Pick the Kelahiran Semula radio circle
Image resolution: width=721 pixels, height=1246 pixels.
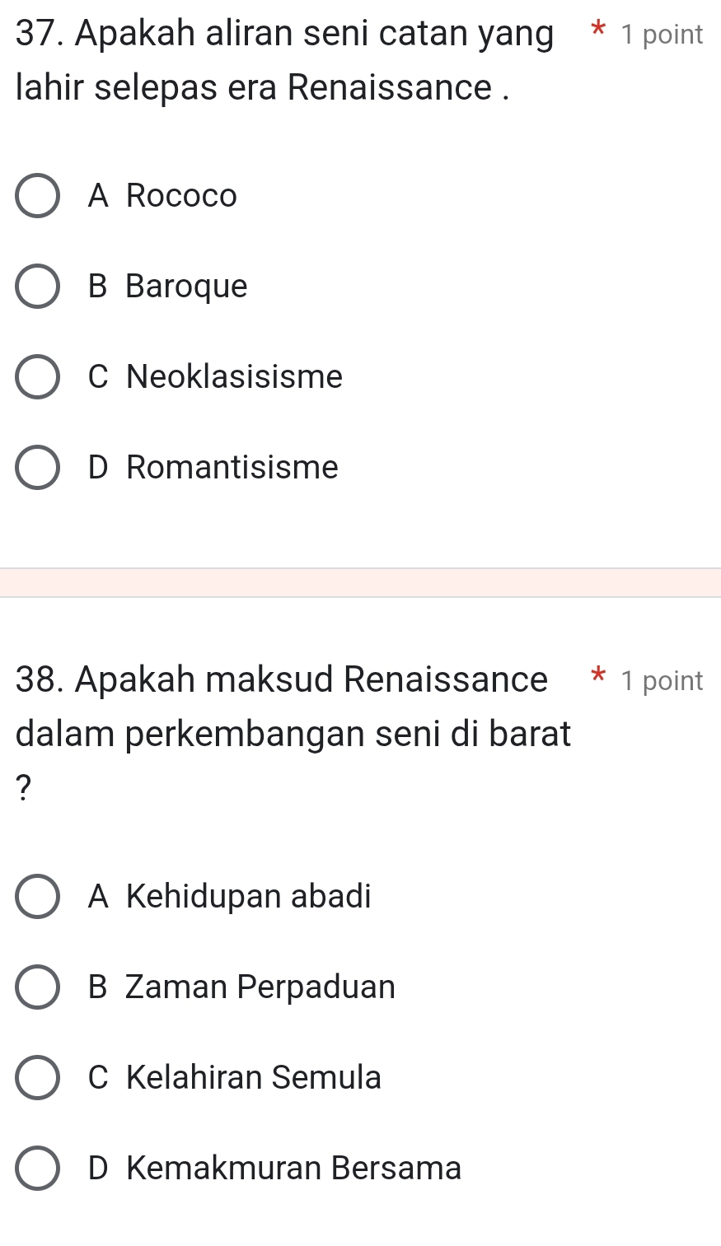(37, 1077)
